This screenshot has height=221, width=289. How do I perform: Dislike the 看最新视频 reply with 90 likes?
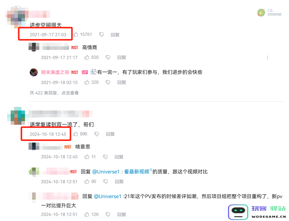[106, 181]
